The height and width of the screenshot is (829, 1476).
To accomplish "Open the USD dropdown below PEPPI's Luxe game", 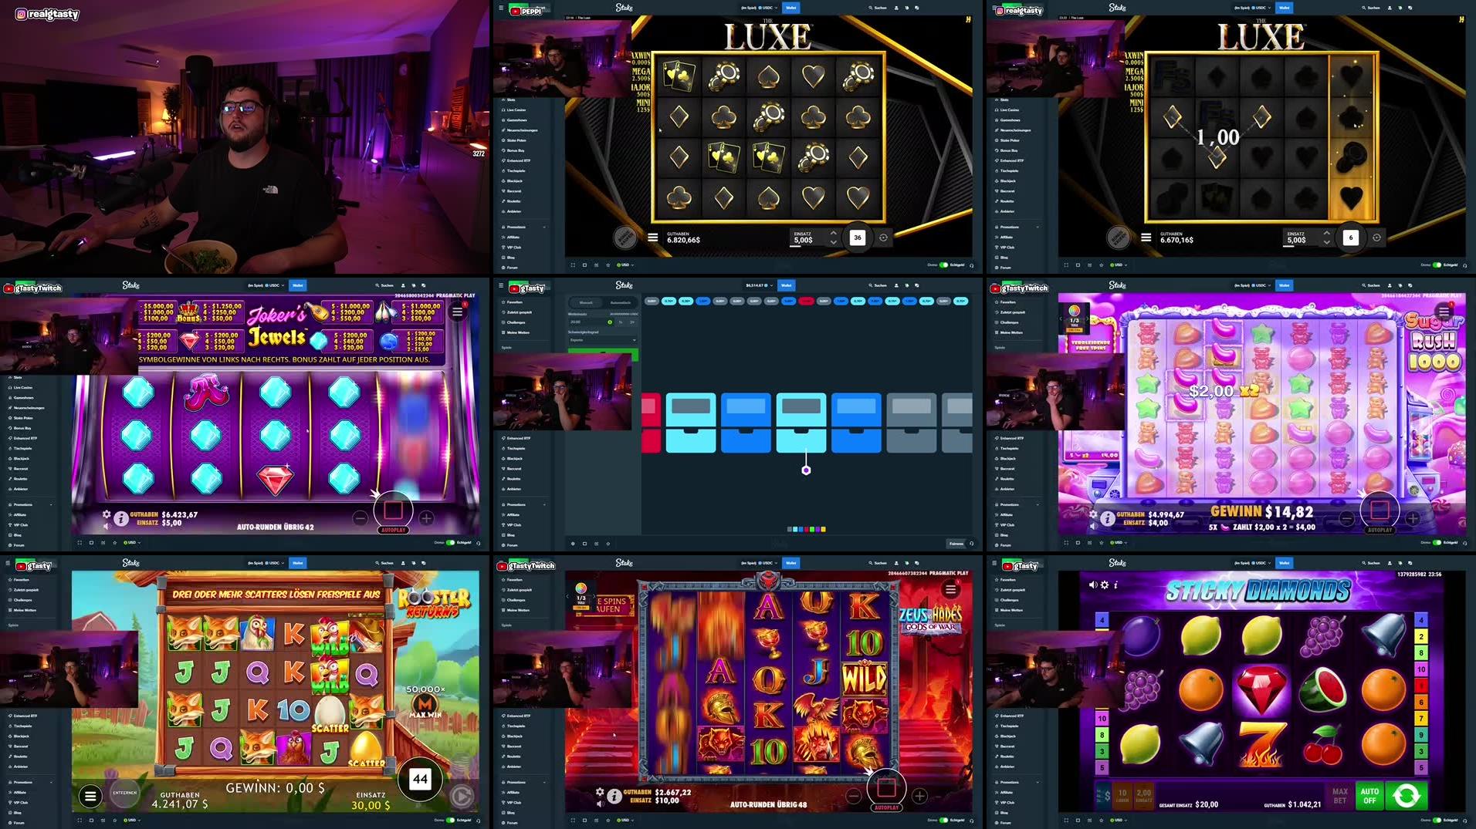I will click(625, 265).
